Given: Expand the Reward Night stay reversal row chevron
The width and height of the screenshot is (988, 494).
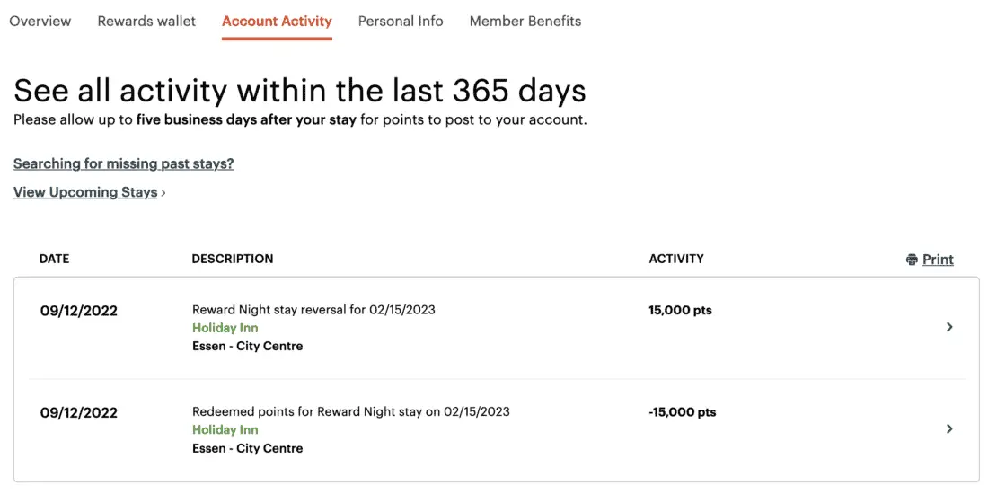Looking at the screenshot, I should pyautogui.click(x=949, y=328).
